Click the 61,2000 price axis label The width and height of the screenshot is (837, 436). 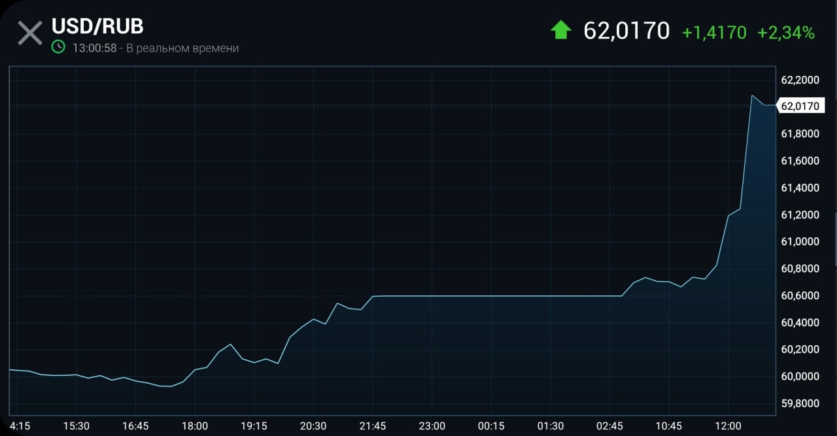point(800,214)
